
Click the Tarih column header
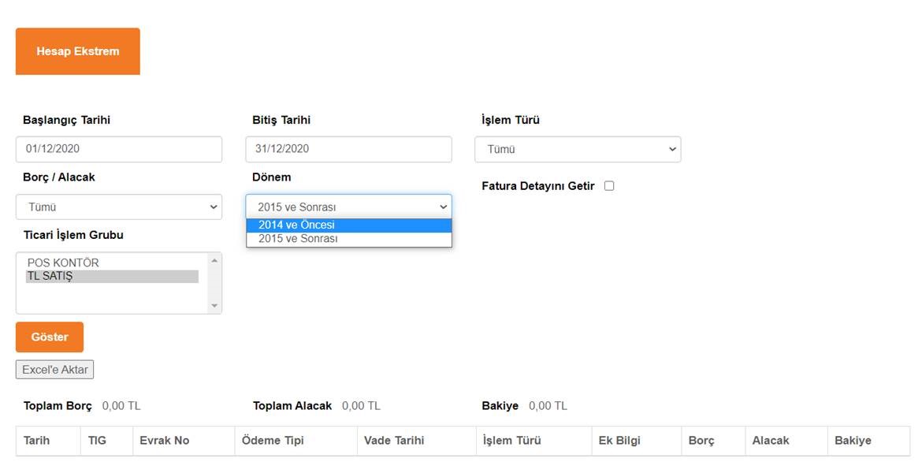click(37, 441)
